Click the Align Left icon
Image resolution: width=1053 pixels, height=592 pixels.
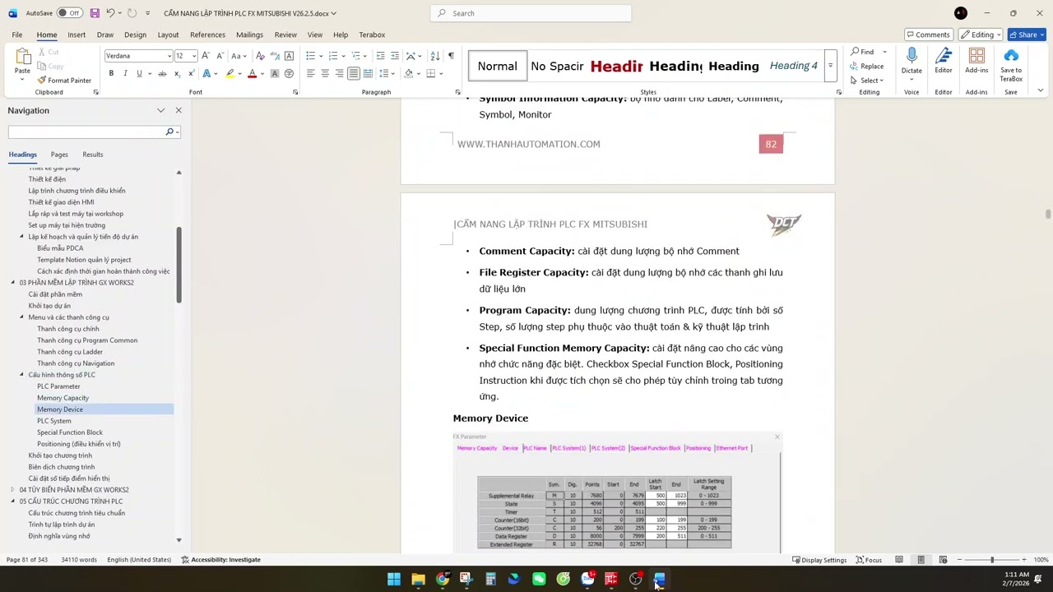tap(310, 74)
